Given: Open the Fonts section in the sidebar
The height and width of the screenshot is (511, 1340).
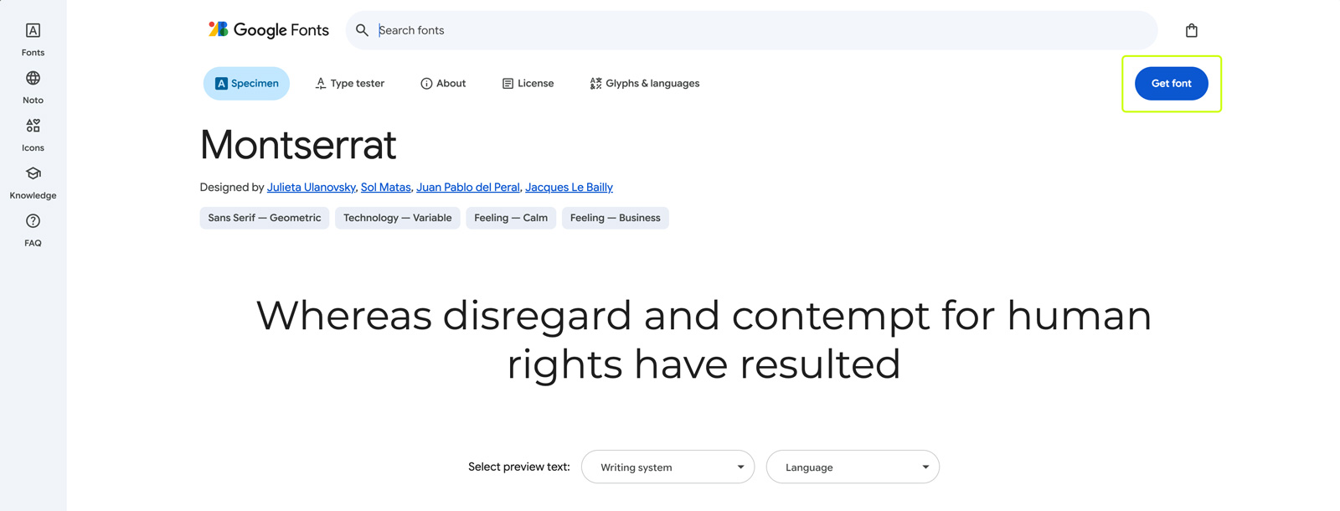Looking at the screenshot, I should [x=33, y=38].
